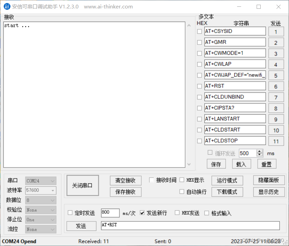The image size is (289, 246).
Task: Click the AiThinker logo icon in title bar
Action: tap(7, 6)
